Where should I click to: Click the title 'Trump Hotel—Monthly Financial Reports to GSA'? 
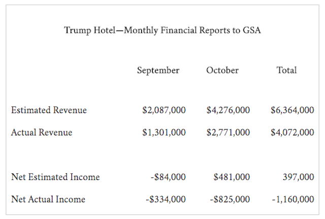162,30
